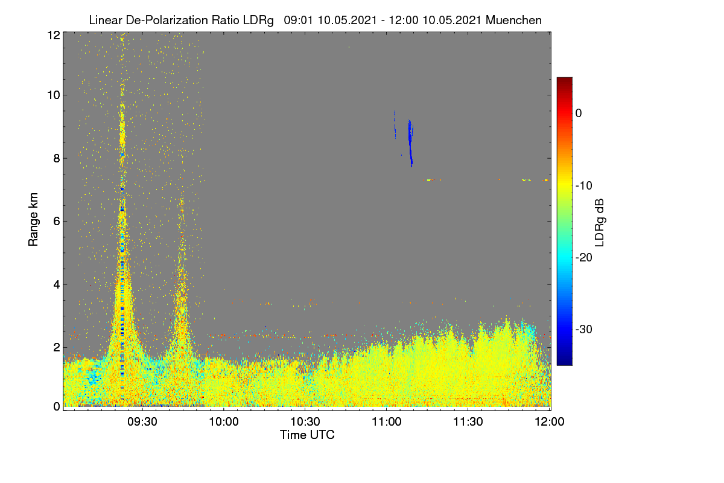Click the Range km axis label

pyautogui.click(x=35, y=220)
